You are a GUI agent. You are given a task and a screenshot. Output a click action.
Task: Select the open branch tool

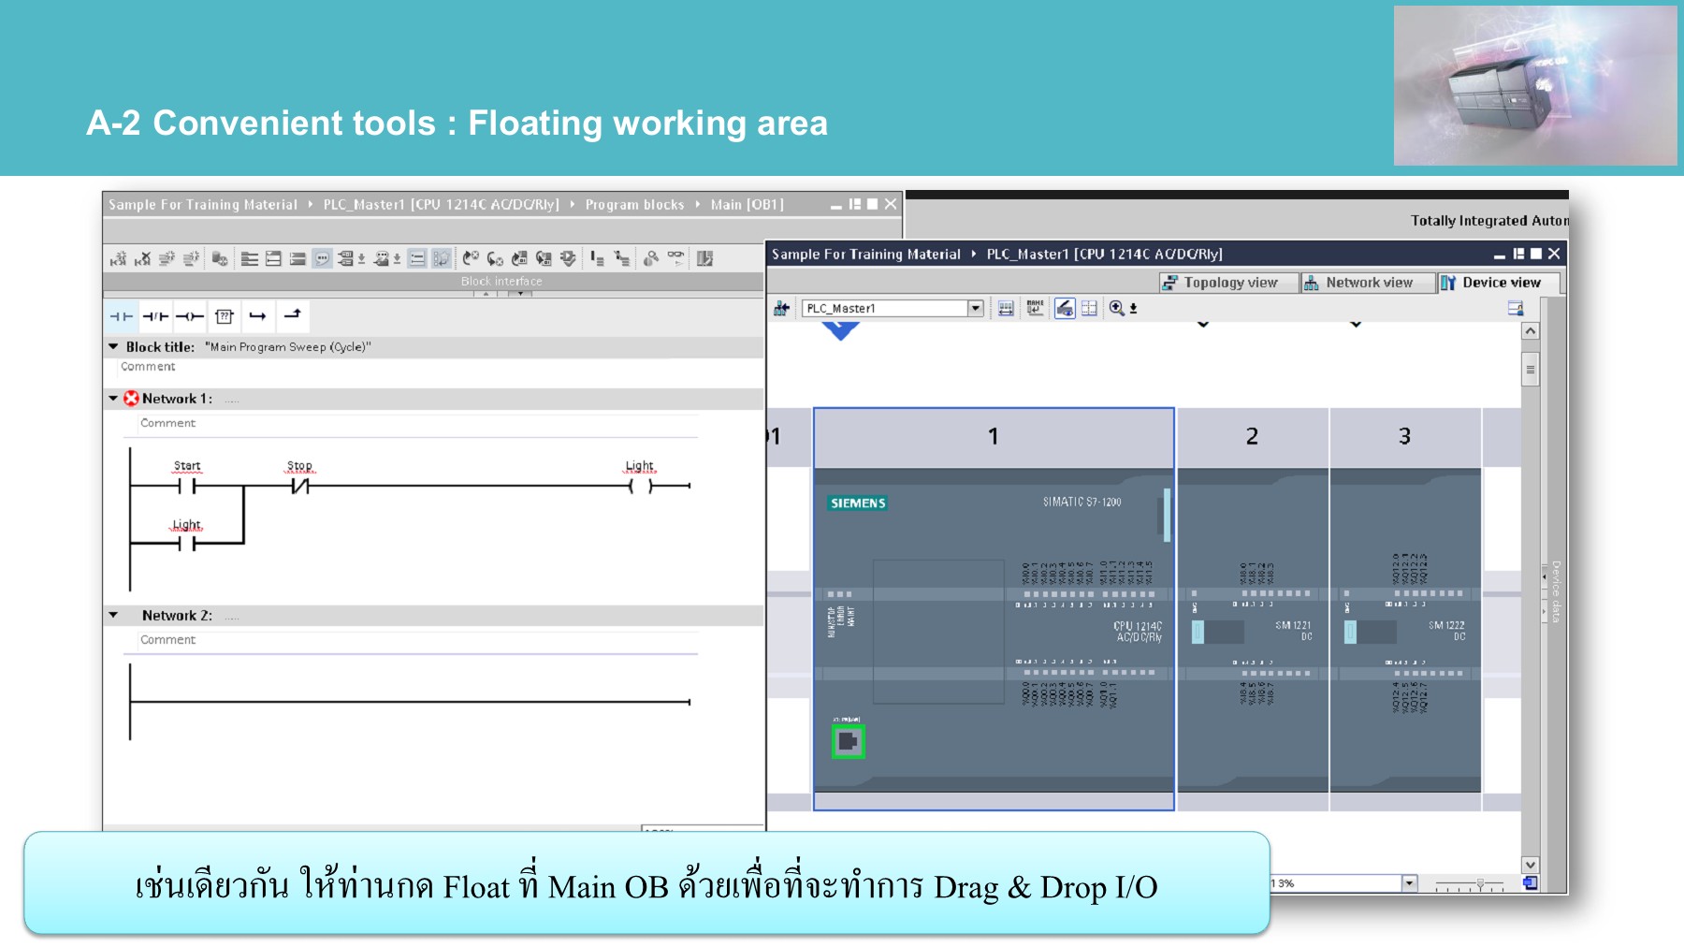(x=258, y=316)
